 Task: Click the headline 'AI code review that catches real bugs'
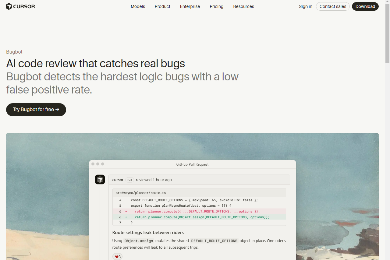[x=96, y=64]
